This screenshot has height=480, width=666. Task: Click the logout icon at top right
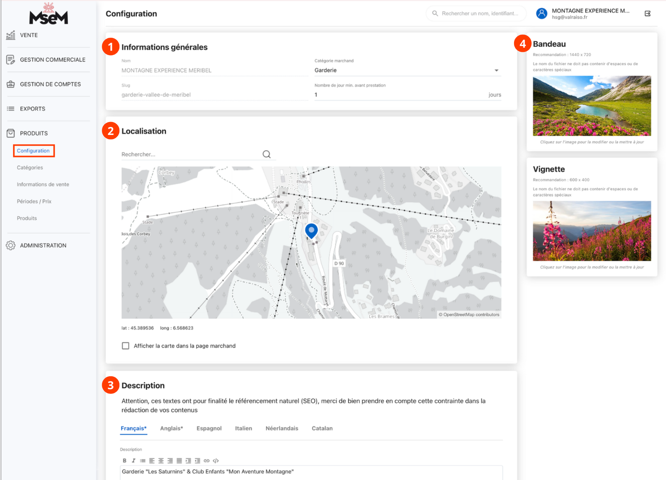[x=647, y=14]
